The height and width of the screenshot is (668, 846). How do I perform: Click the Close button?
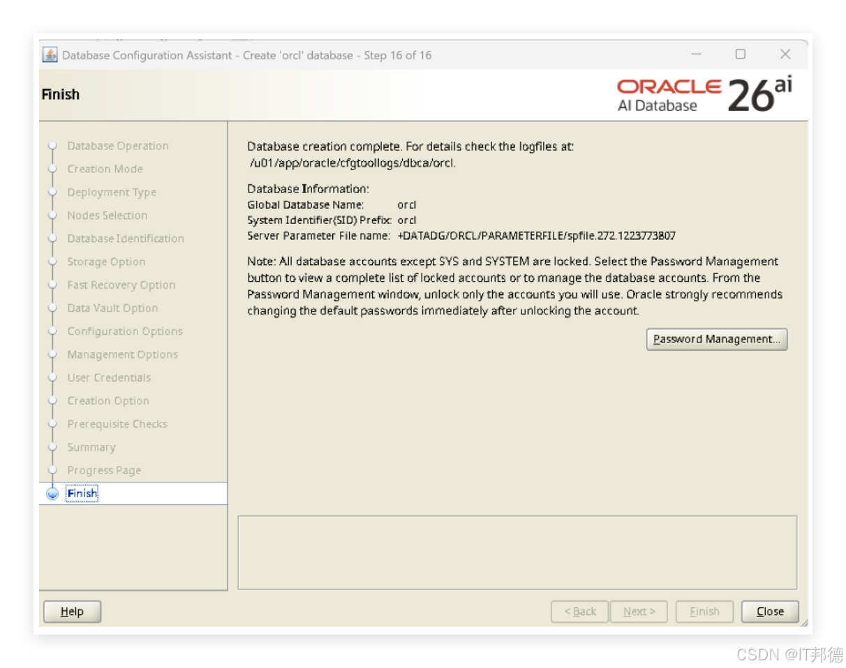[770, 612]
